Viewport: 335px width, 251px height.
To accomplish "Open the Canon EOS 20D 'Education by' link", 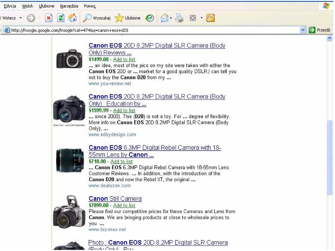I will tap(157, 100).
